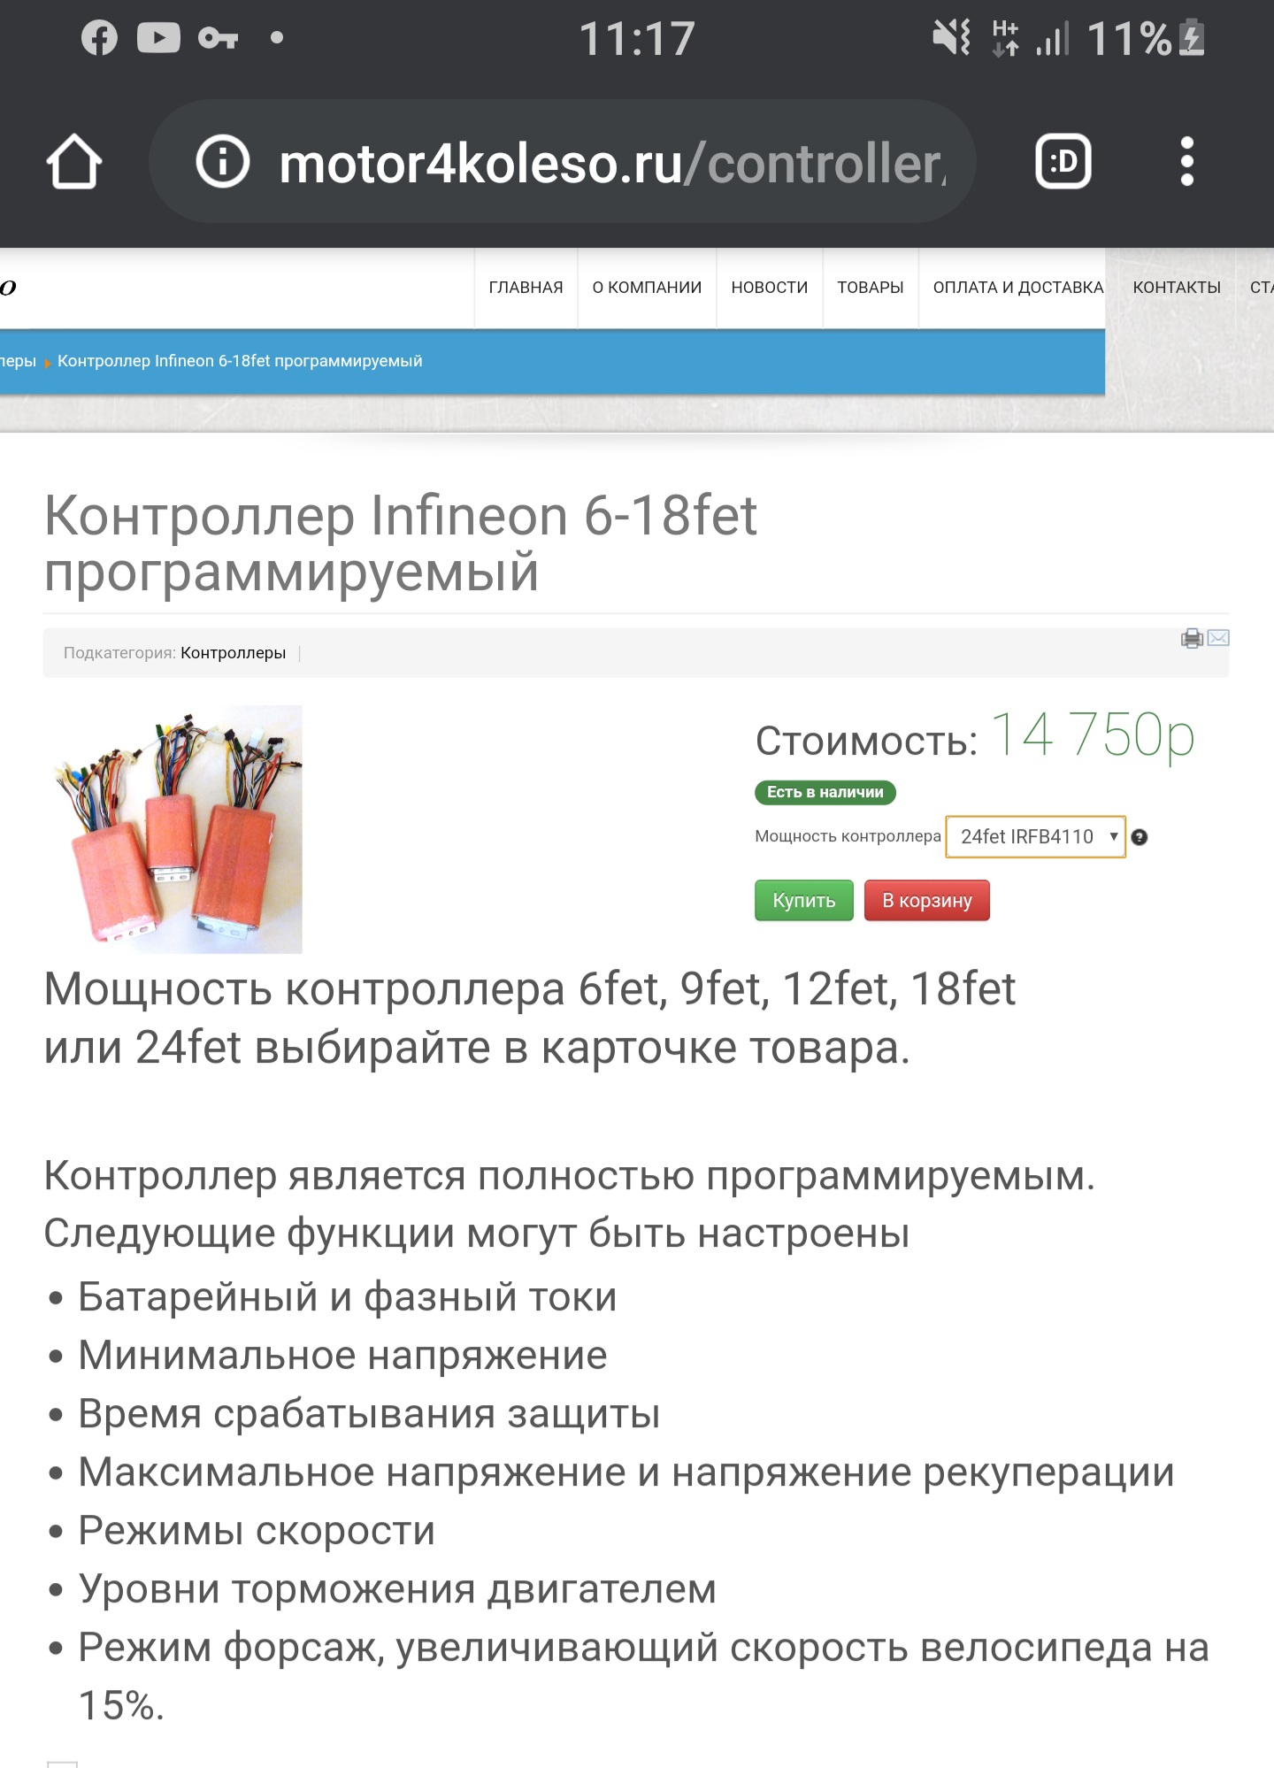Open the ТОВАРЫ menu item
Screen dimensions: 1274x1768
coord(871,288)
